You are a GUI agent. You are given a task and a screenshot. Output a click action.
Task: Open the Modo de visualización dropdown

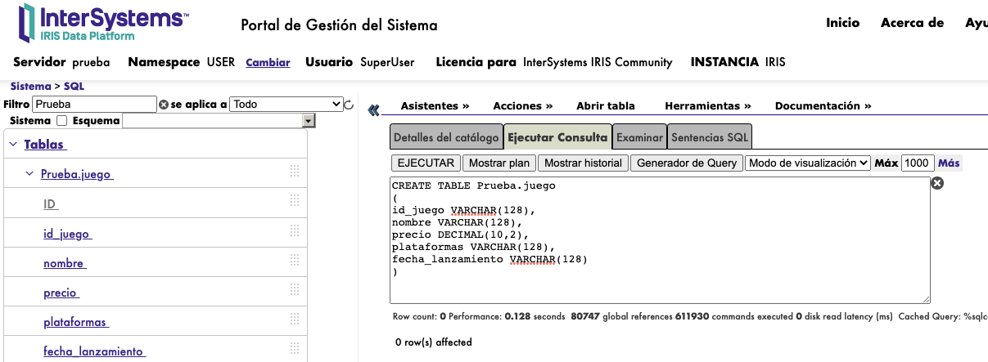pos(807,163)
